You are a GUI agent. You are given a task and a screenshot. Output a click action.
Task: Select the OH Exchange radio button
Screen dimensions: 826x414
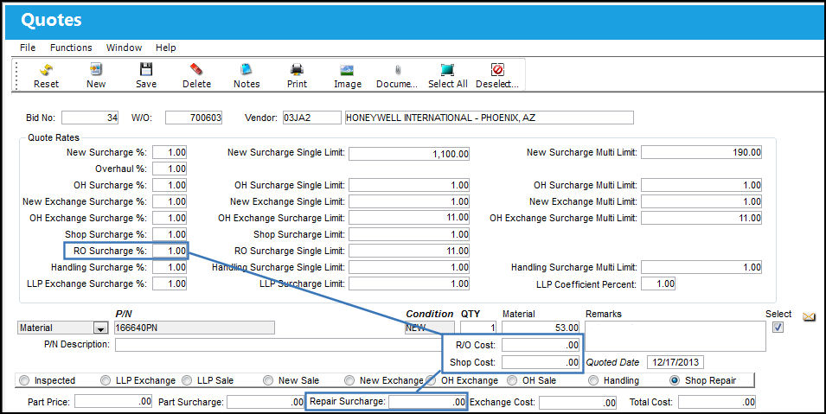pyautogui.click(x=431, y=380)
